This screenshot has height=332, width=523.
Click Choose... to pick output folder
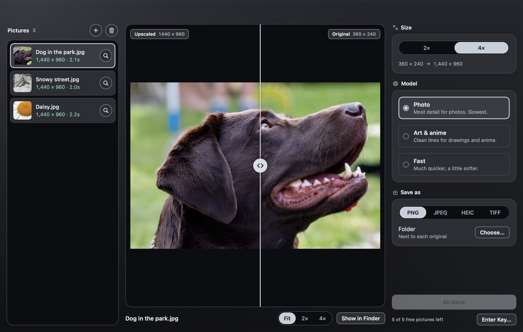click(492, 232)
